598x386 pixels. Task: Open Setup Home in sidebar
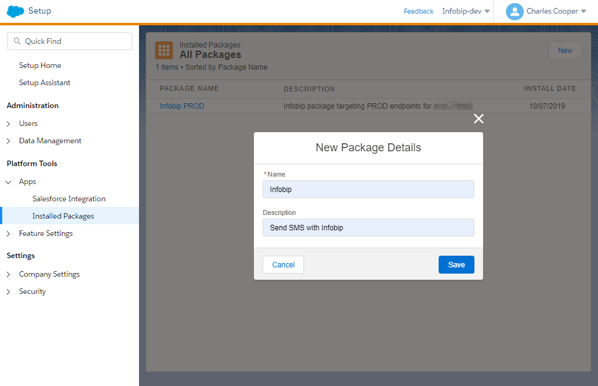40,65
